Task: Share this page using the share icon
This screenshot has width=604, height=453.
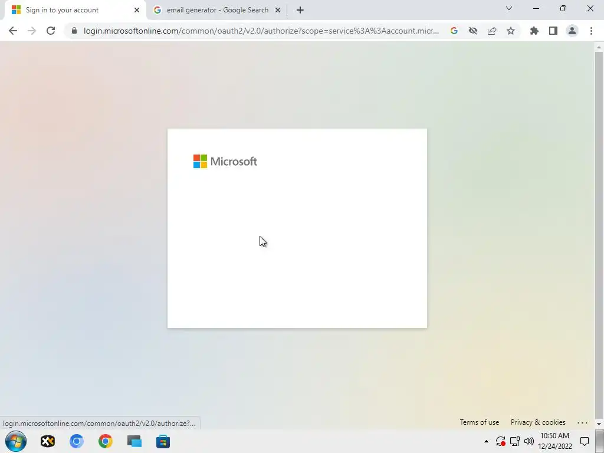Action: pyautogui.click(x=492, y=31)
